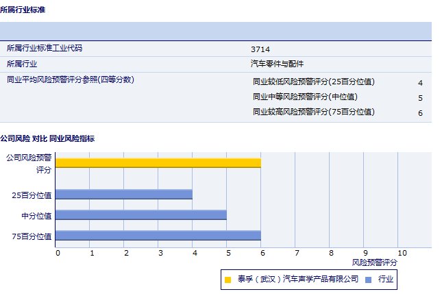Click the blue table header bar

pyautogui.click(x=216, y=32)
